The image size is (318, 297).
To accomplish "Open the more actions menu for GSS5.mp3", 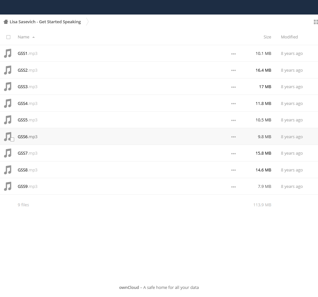I will [234, 120].
